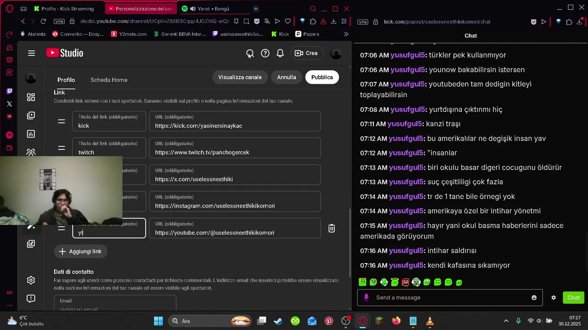Open chat settings gear in Kick chat
The image size is (588, 330).
point(554,297)
